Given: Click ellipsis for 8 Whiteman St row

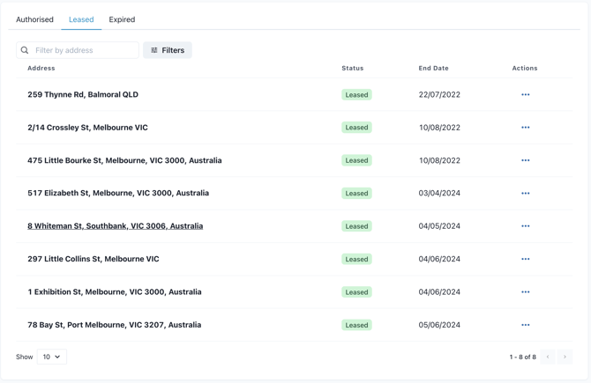Looking at the screenshot, I should click(525, 226).
